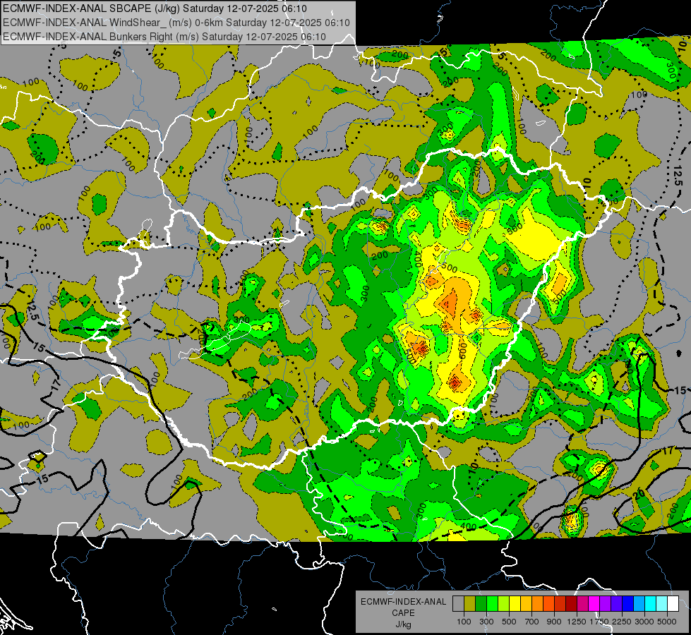Select the amber legend swatch
The width and height of the screenshot is (691, 635).
tap(526, 604)
